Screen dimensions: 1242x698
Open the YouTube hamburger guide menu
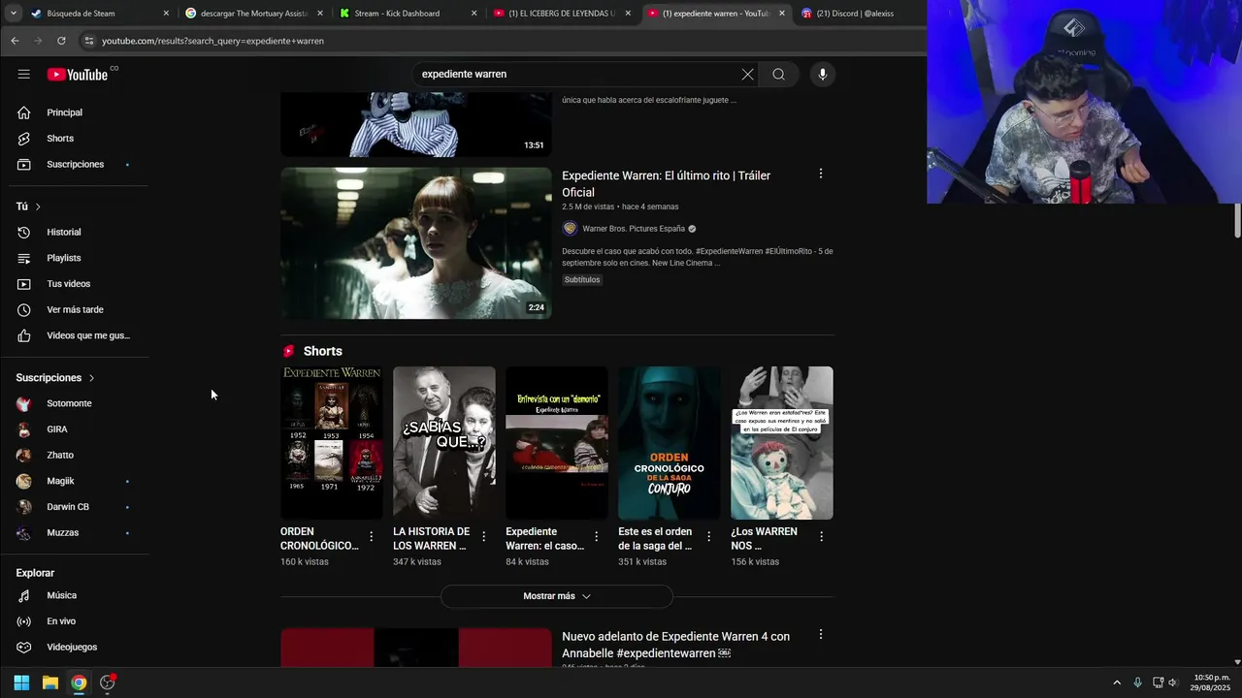[23, 75]
